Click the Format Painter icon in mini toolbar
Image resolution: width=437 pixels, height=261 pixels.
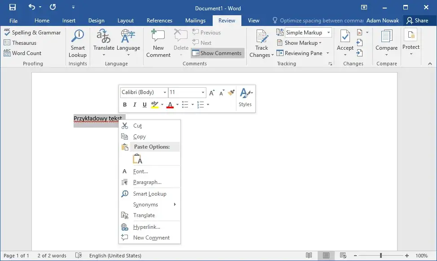coord(231,92)
